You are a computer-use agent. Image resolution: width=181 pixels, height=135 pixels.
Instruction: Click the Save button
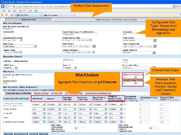click(x=9, y=134)
